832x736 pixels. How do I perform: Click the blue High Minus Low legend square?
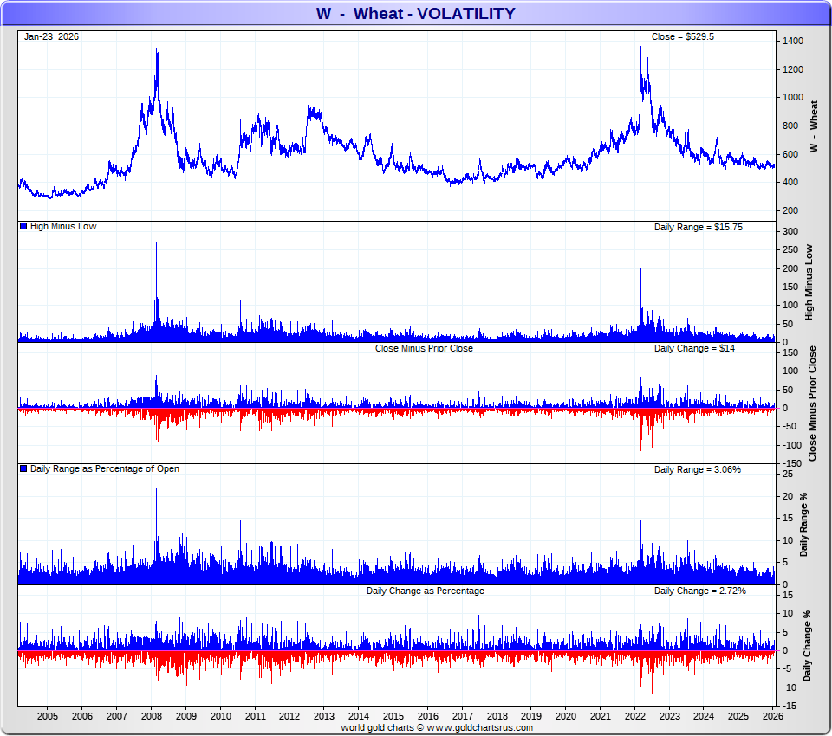(x=23, y=227)
